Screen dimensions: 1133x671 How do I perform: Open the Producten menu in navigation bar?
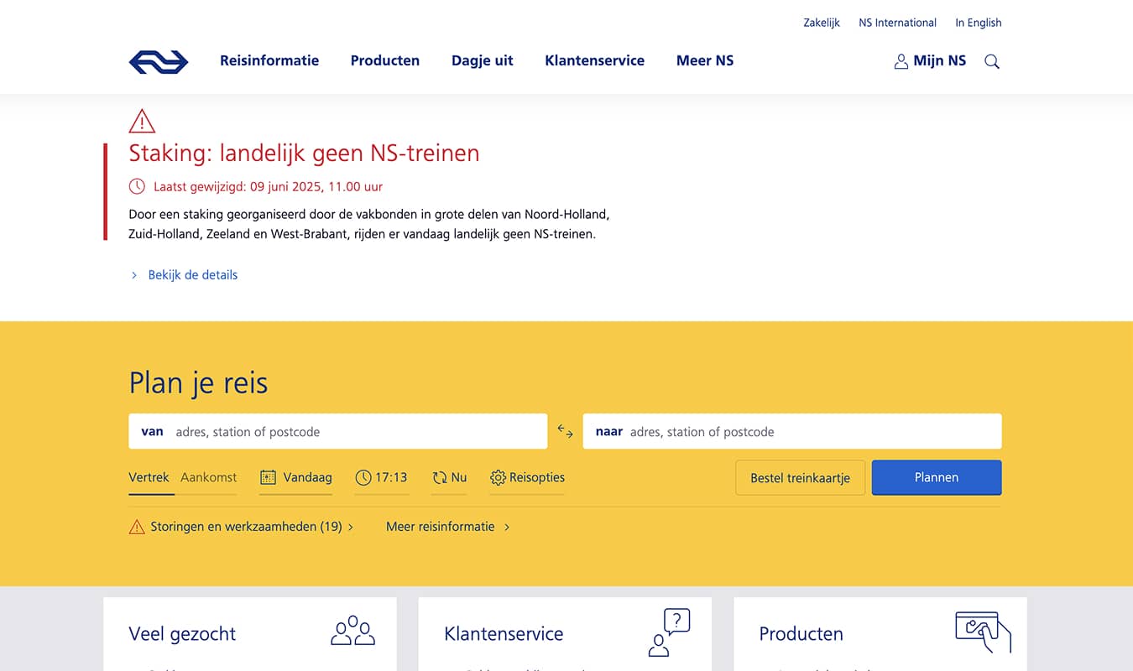tap(385, 60)
